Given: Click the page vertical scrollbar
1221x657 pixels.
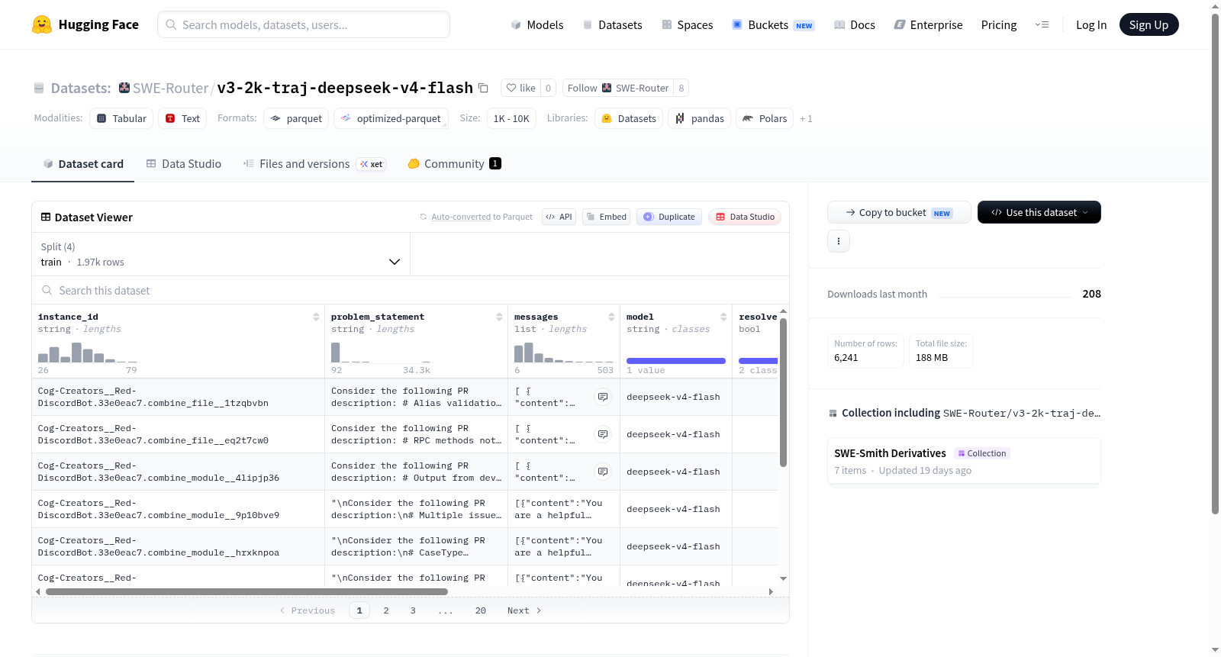Looking at the screenshot, I should click(x=1215, y=264).
